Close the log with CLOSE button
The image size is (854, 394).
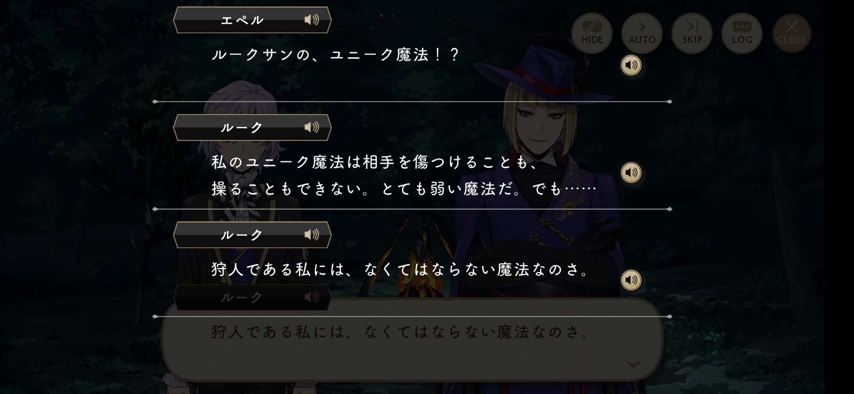click(792, 33)
